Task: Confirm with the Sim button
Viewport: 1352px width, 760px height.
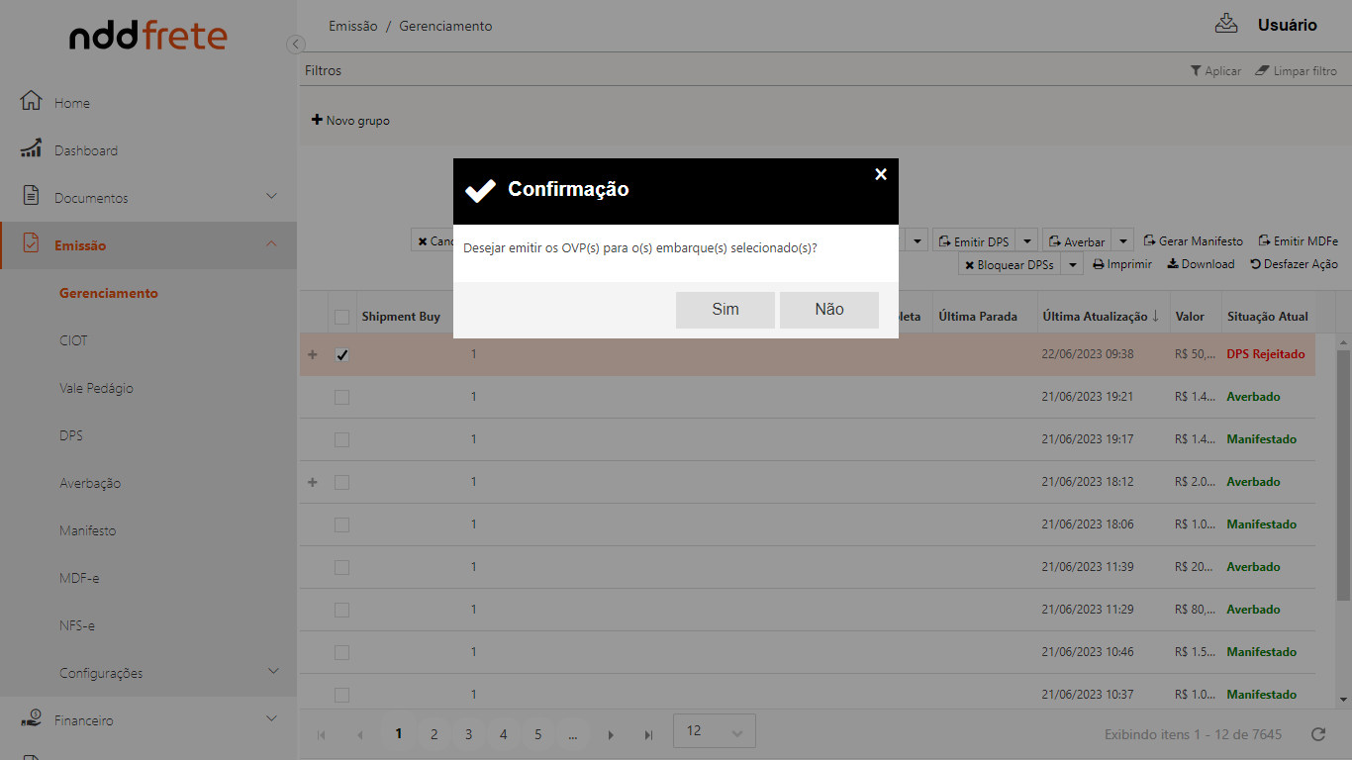Action: click(x=724, y=310)
